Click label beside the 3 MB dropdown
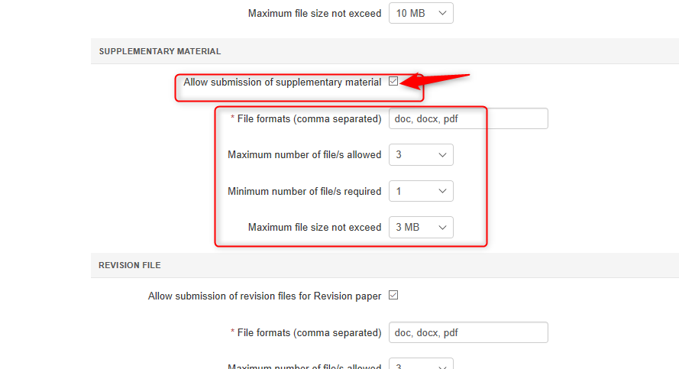Image resolution: width=679 pixels, height=369 pixels. [x=314, y=227]
